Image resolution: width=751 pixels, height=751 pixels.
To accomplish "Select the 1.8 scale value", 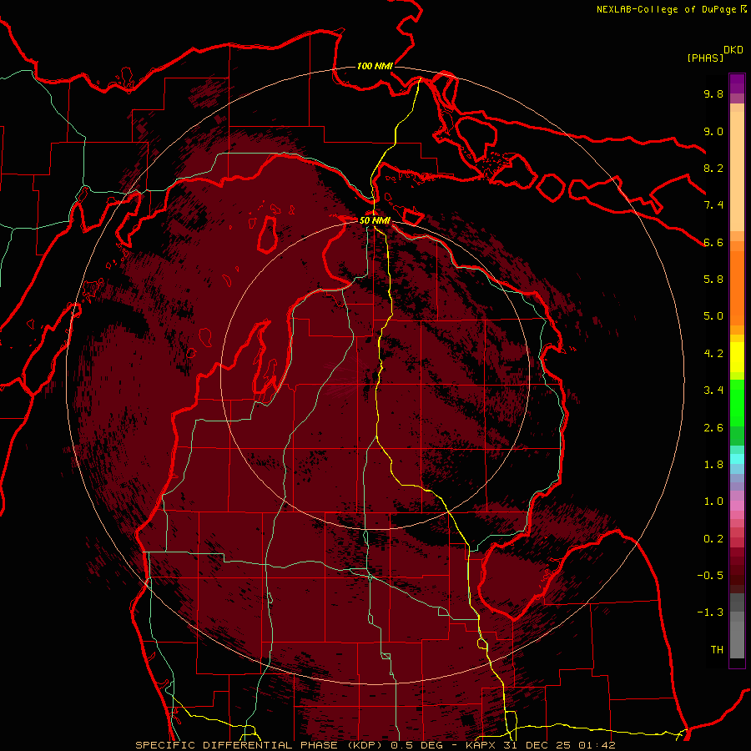I will coord(713,465).
